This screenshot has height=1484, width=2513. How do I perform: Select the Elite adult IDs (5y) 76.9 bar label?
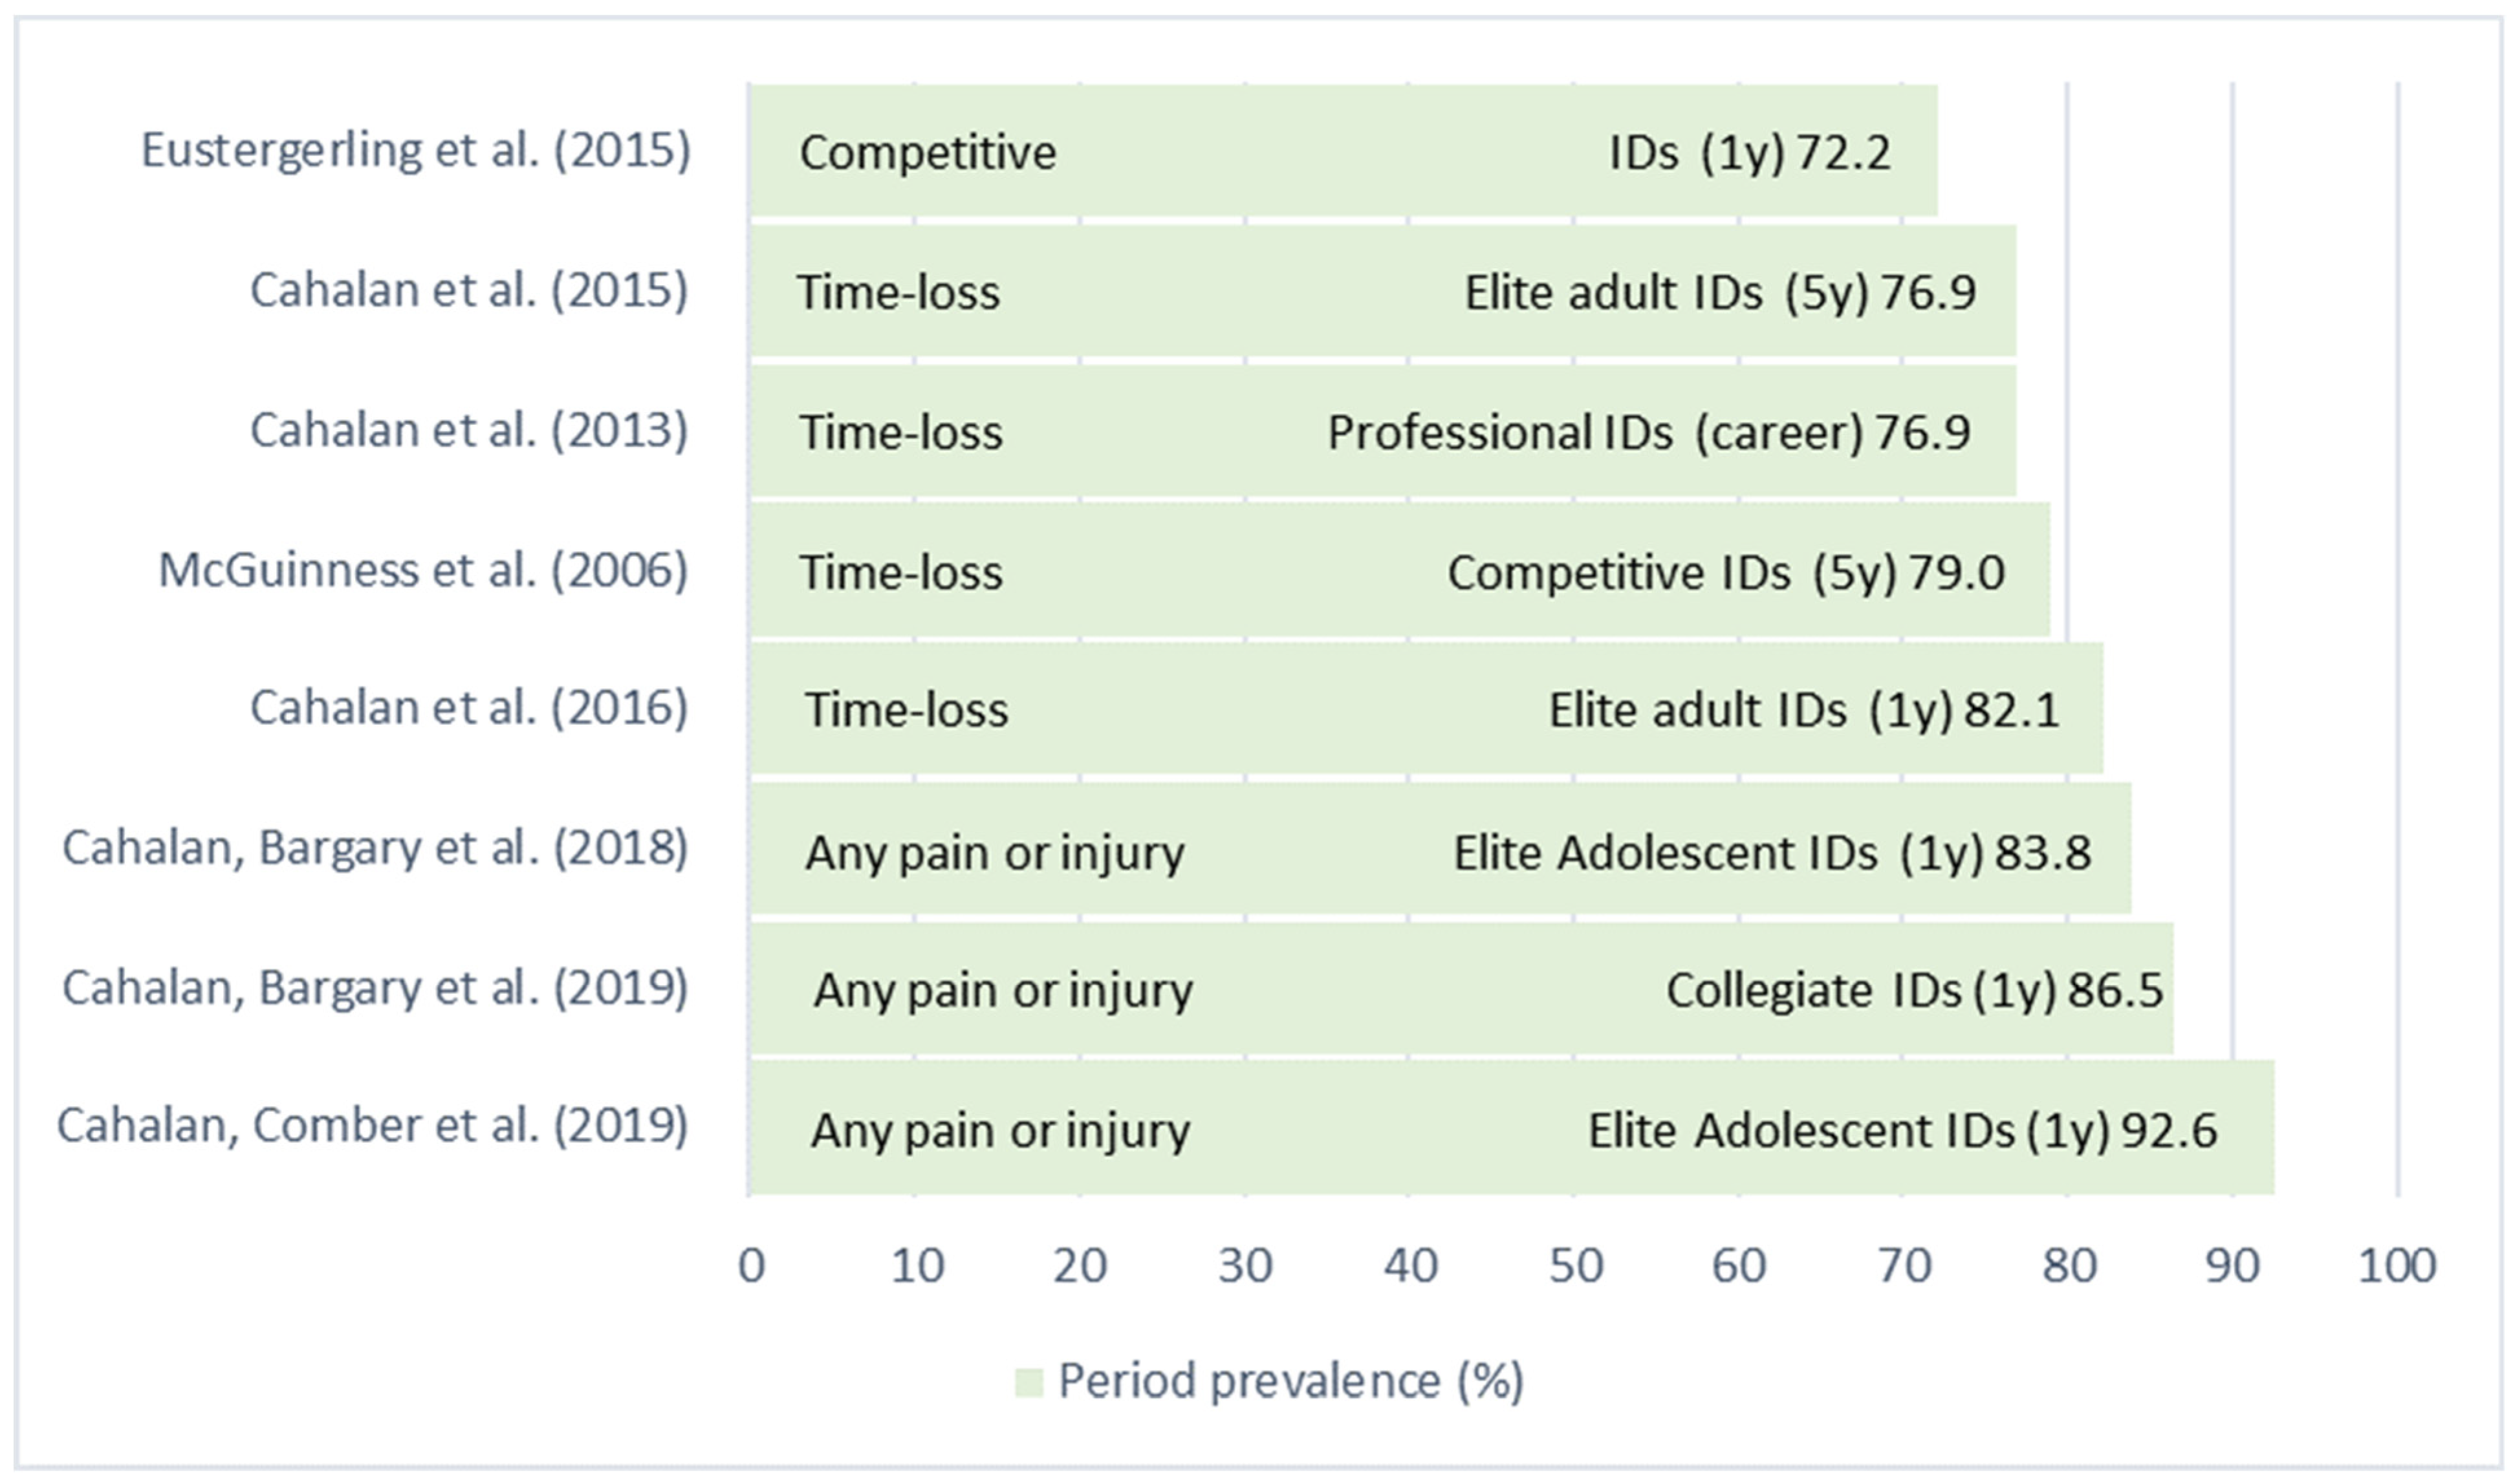(1720, 293)
